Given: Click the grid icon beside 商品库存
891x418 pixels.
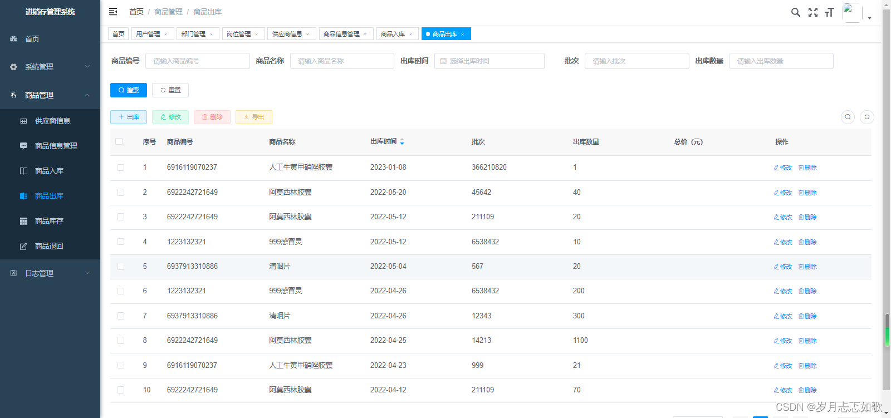Looking at the screenshot, I should coord(23,221).
